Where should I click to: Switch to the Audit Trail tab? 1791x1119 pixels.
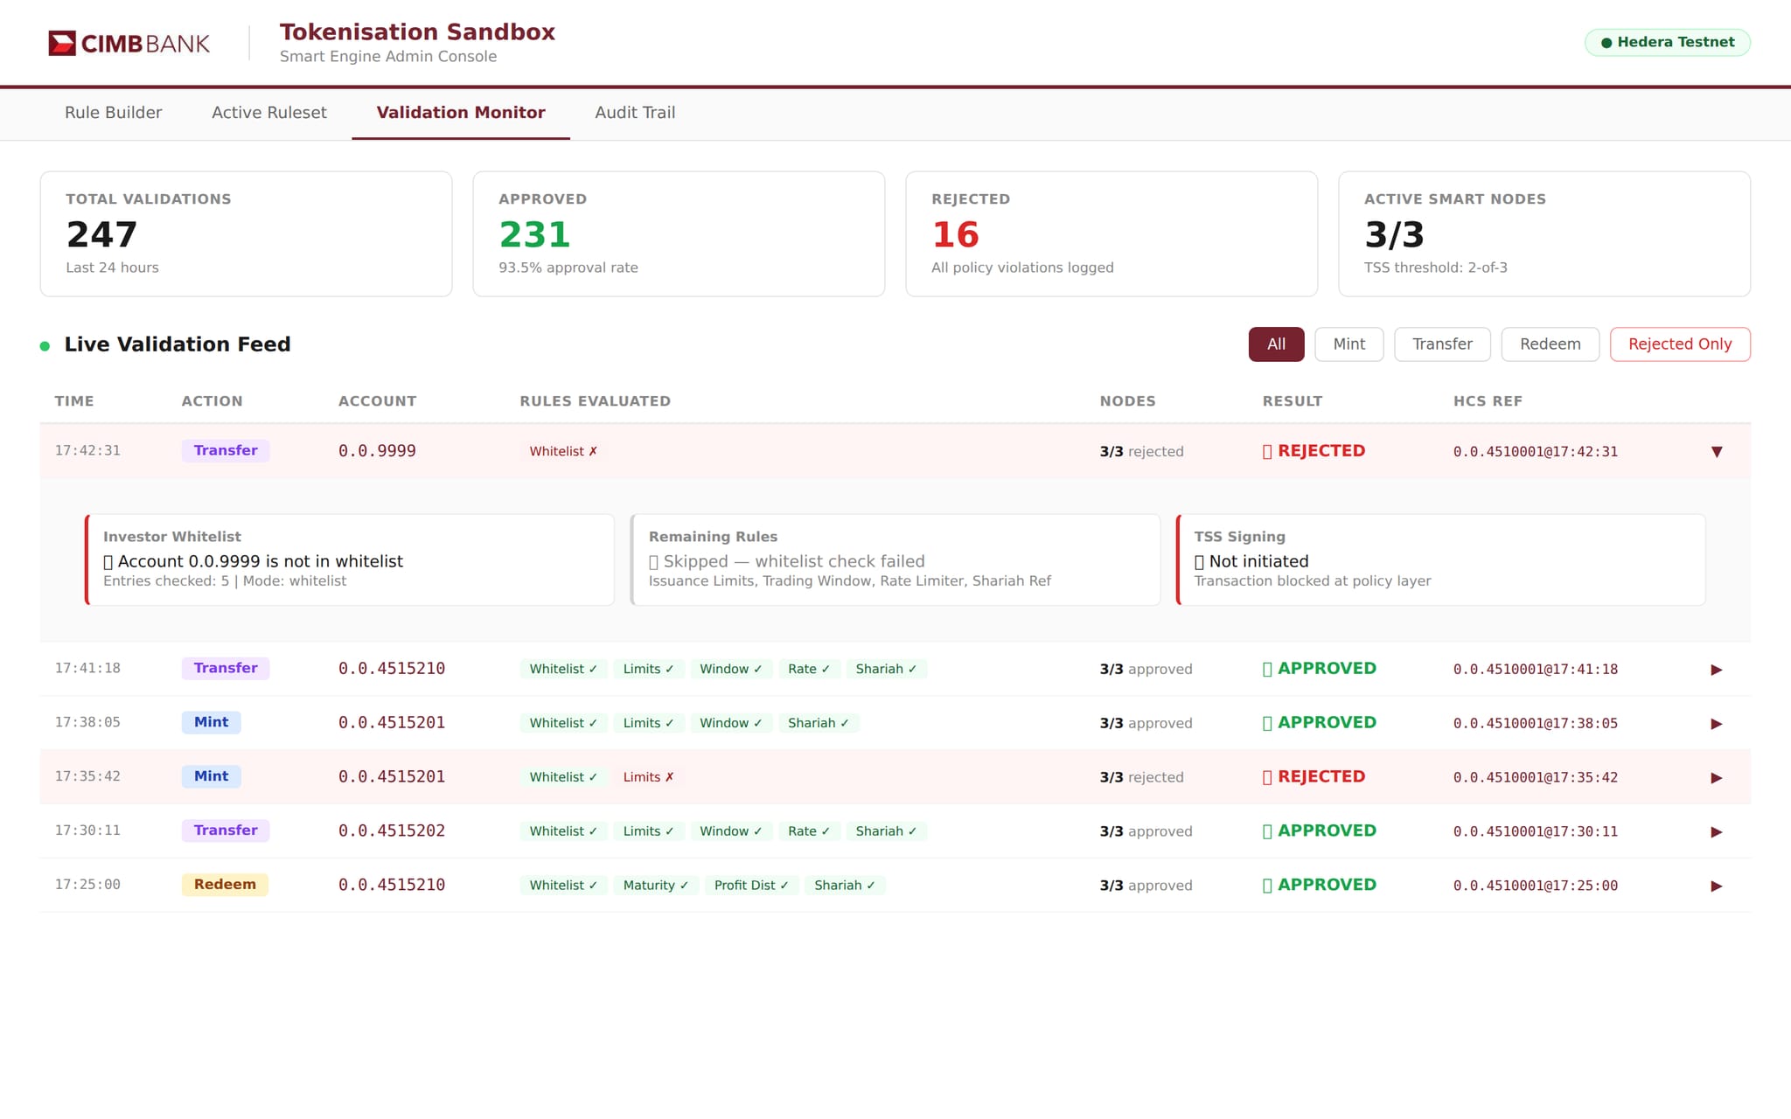coord(635,112)
